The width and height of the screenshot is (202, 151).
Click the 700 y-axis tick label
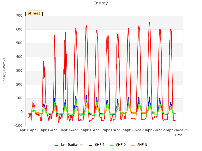(19, 15)
